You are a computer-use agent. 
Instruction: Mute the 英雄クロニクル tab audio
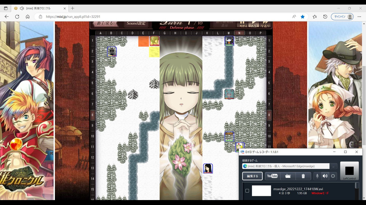[22, 8]
